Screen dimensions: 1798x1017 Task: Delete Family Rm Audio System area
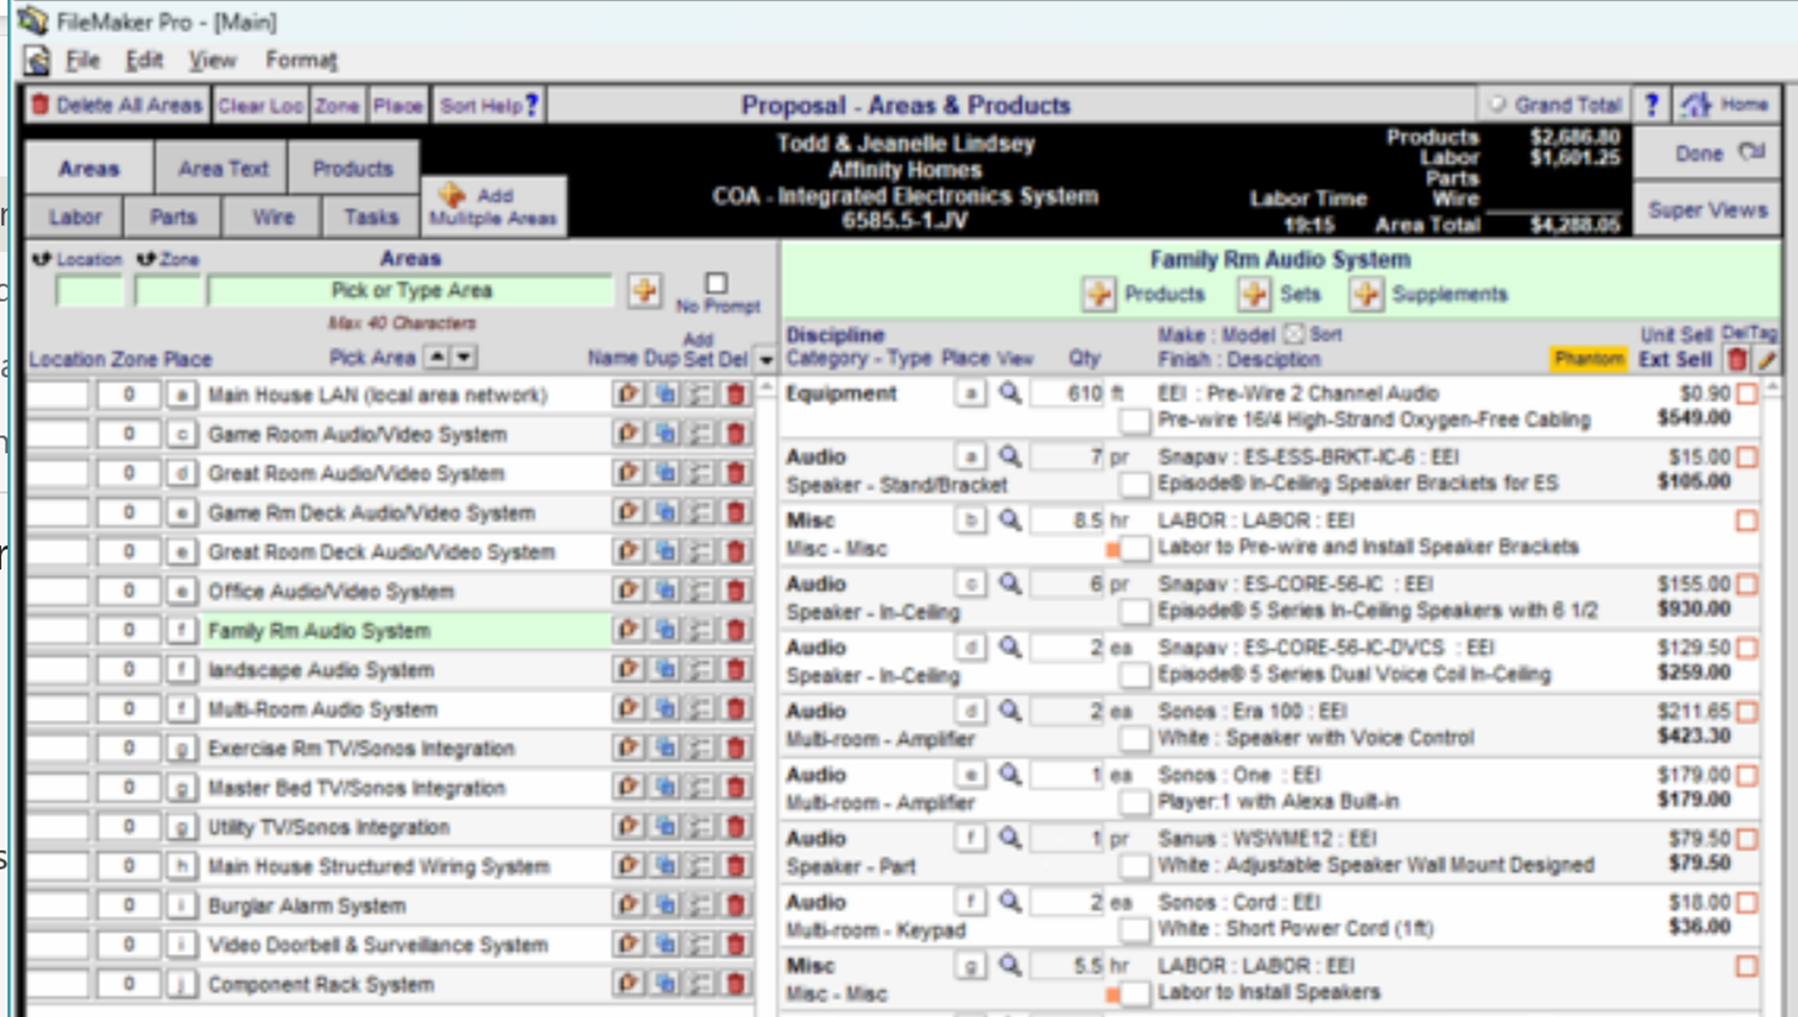pos(736,629)
